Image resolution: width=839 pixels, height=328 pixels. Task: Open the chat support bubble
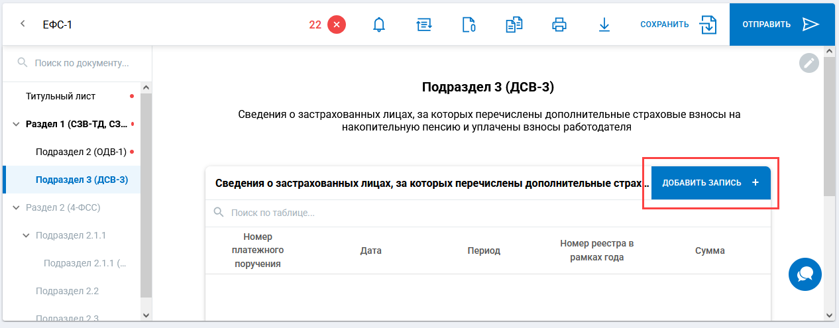[805, 274]
